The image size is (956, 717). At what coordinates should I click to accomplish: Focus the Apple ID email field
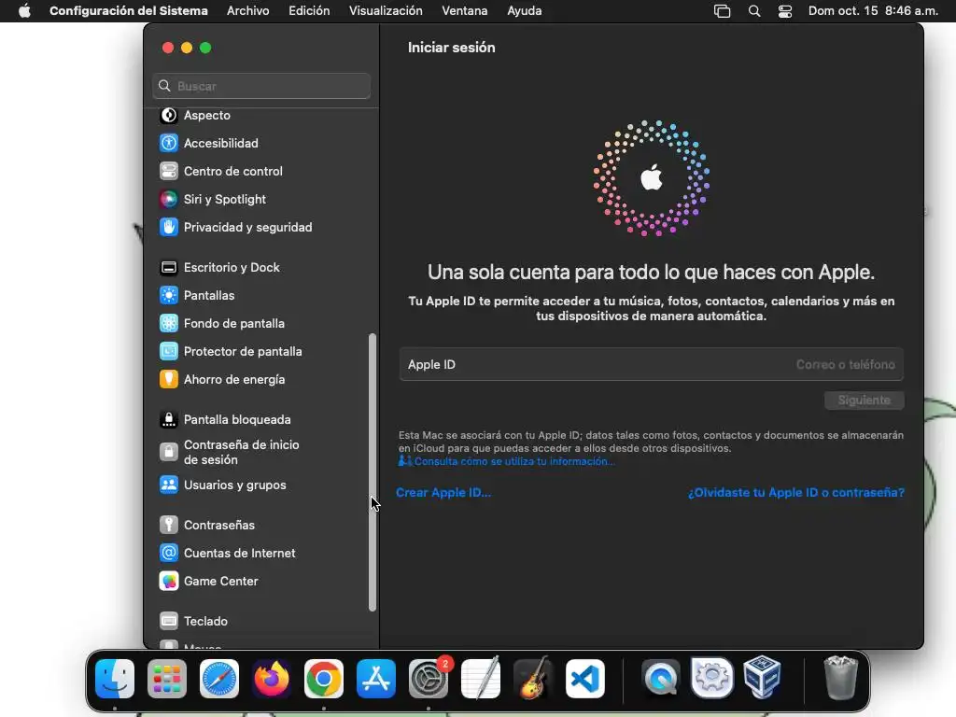coord(651,365)
